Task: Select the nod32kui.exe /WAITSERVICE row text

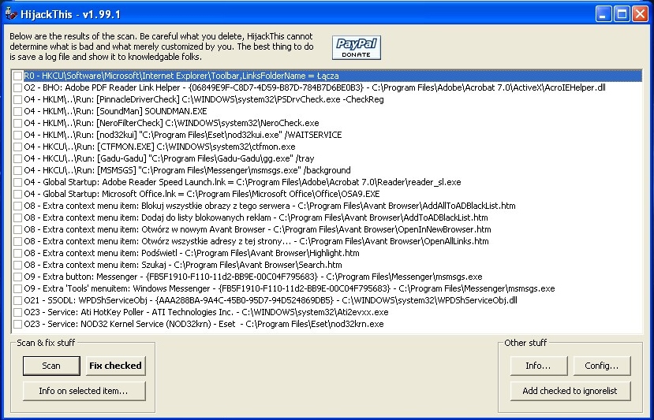Action: point(183,135)
